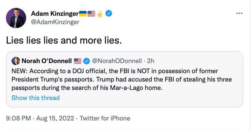Click the blue verified badge beside Adam Kinzinger
The image size is (251, 133).
(109, 13)
